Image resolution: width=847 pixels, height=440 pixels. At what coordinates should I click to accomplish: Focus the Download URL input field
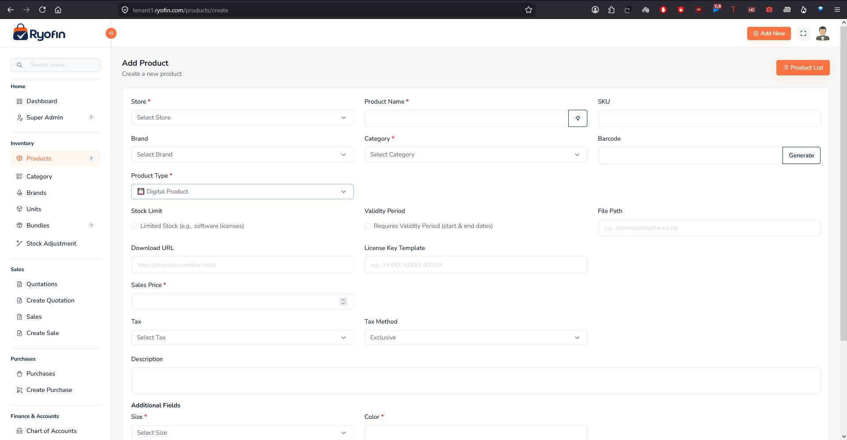tap(242, 265)
